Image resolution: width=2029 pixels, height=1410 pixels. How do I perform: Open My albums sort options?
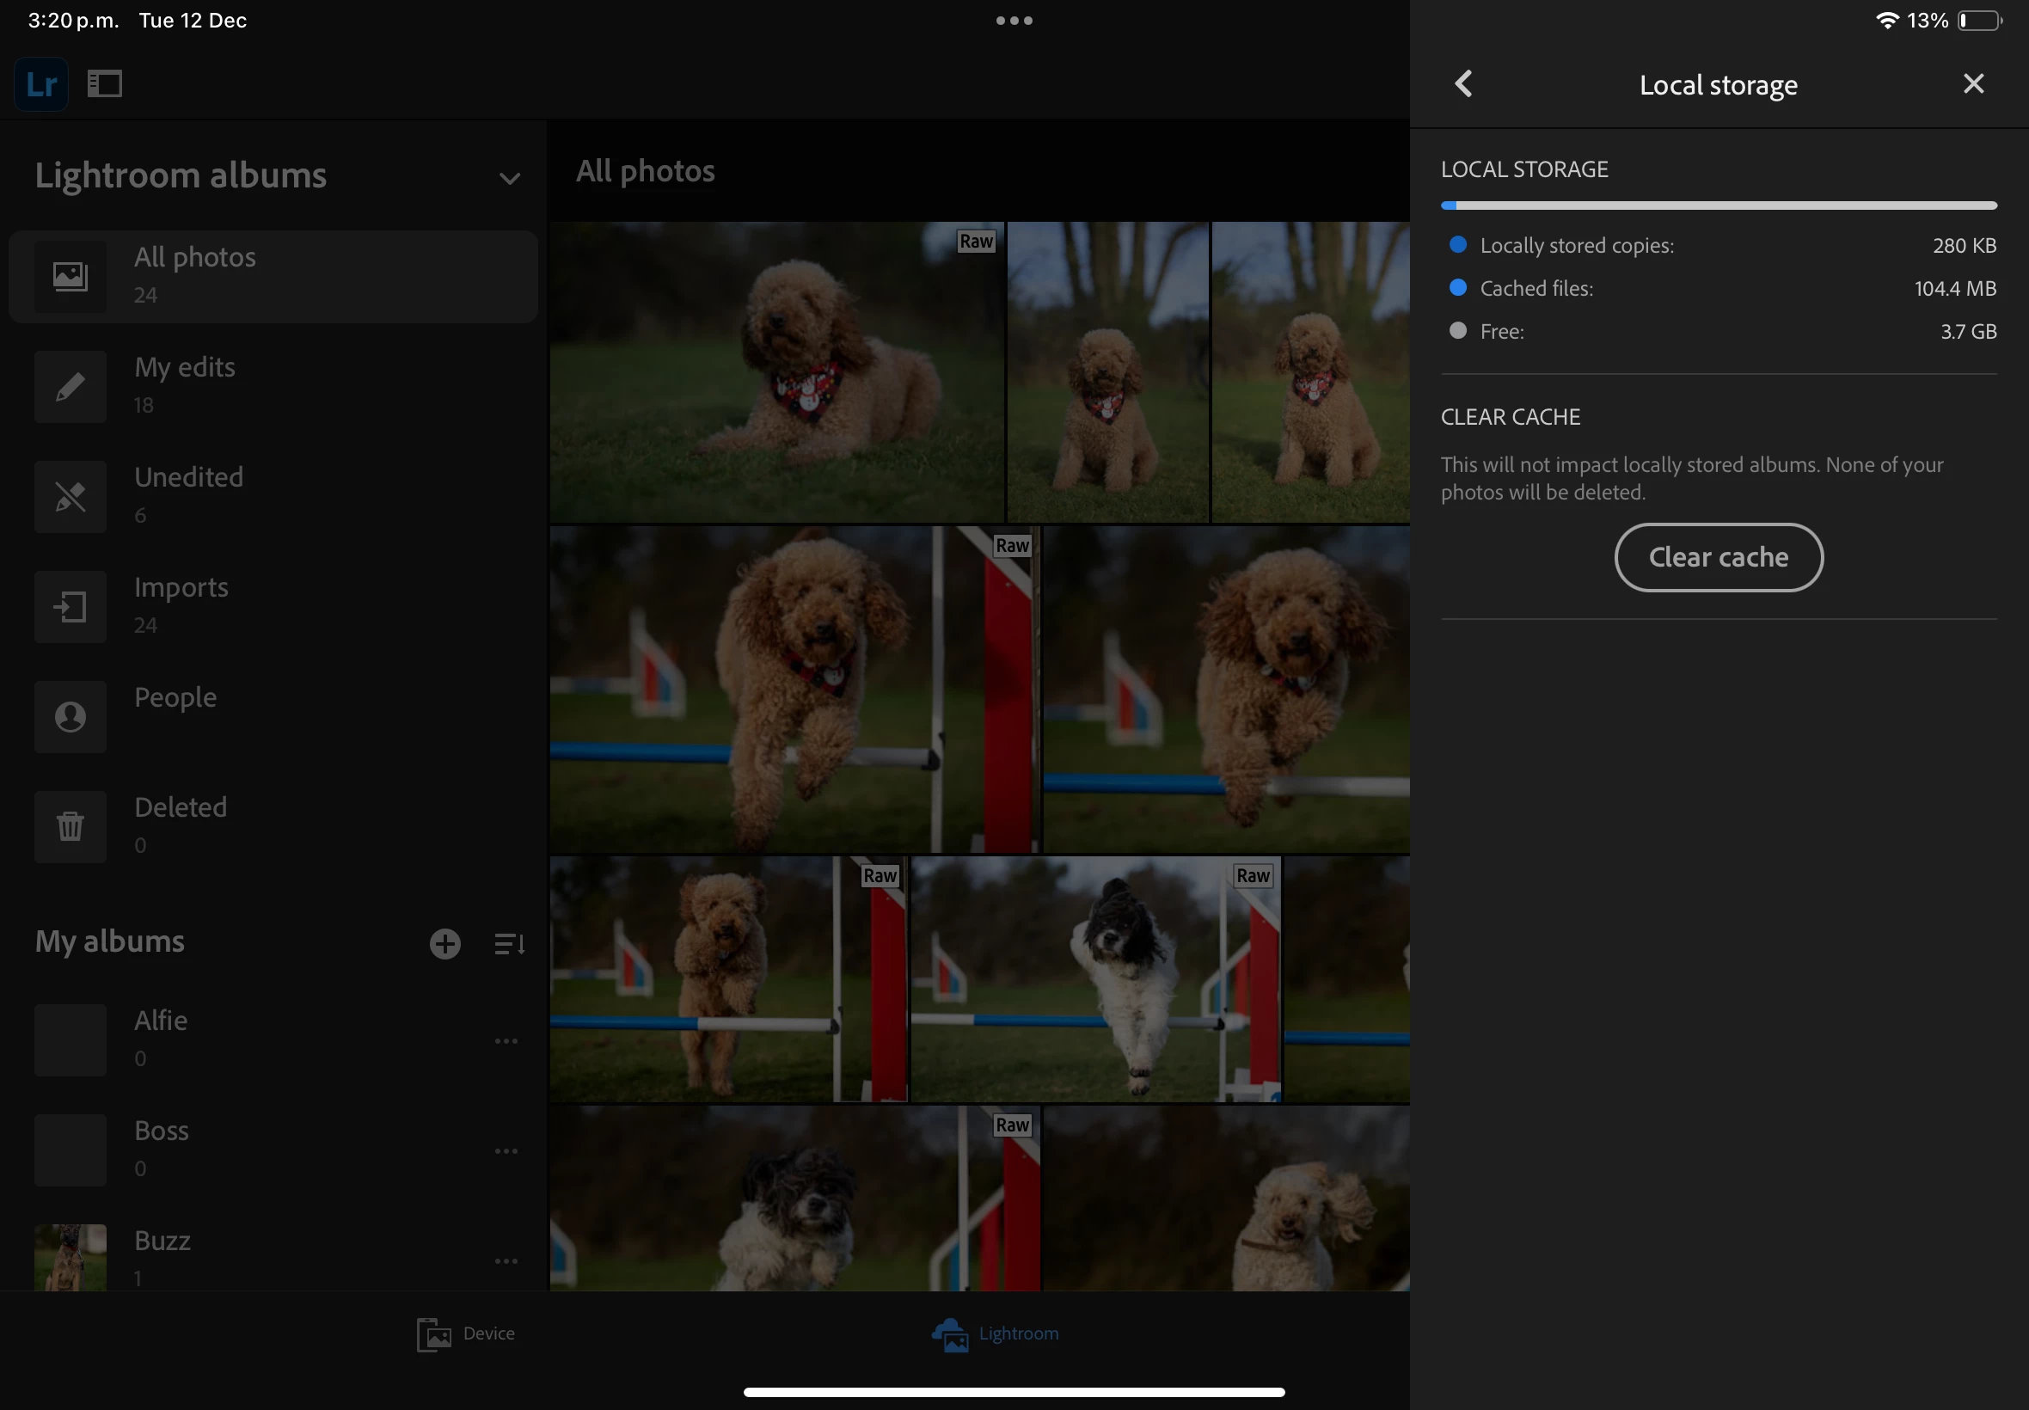pyautogui.click(x=509, y=943)
